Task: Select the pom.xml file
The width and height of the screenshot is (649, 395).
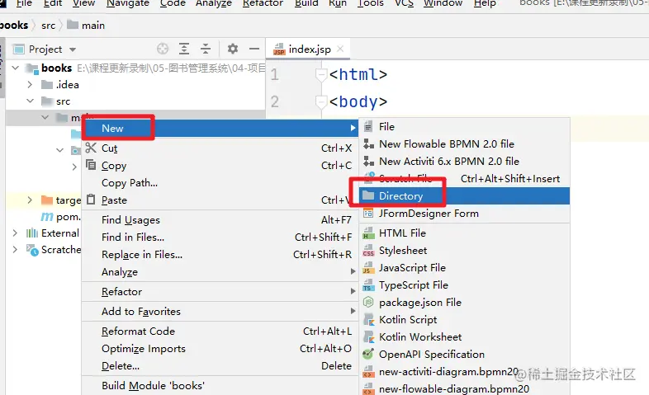Action: click(x=61, y=217)
